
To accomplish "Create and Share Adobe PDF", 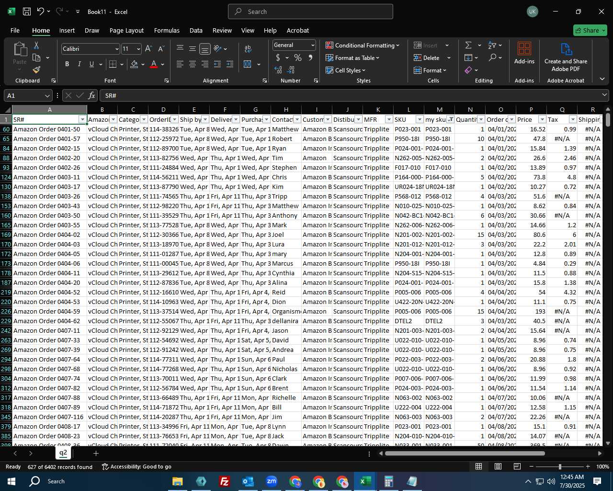I will click(x=566, y=58).
